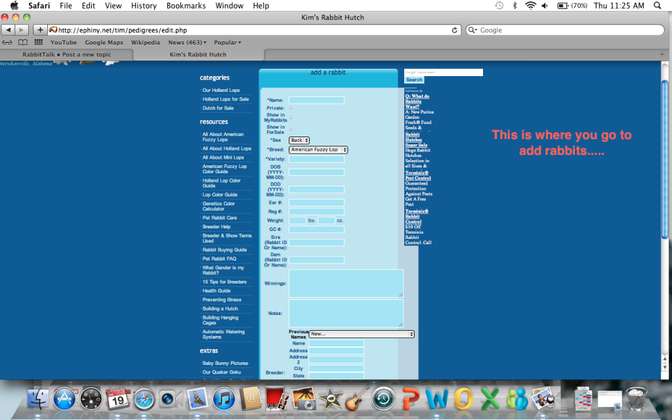
Task: Reload the page in Safari address bar
Action: (454, 30)
